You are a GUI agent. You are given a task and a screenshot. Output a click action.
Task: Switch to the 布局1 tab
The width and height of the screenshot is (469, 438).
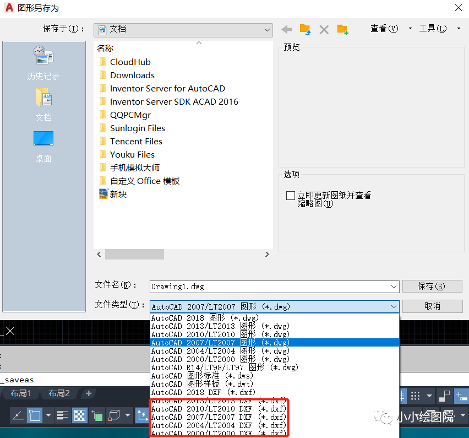tap(20, 393)
